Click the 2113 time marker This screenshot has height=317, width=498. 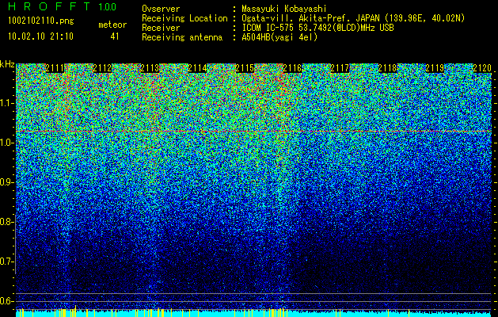pyautogui.click(x=150, y=68)
